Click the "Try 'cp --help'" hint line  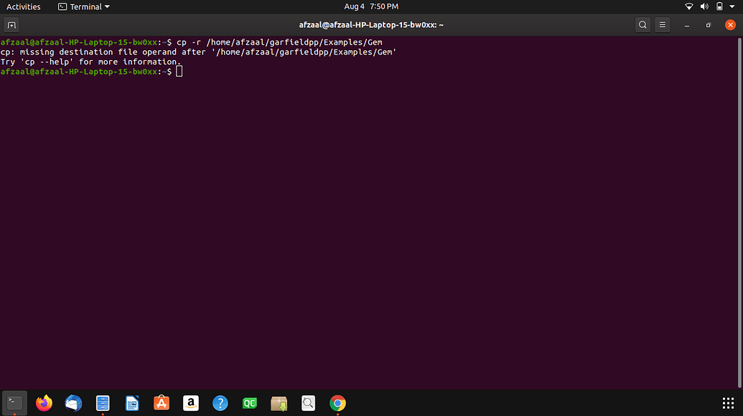90,62
